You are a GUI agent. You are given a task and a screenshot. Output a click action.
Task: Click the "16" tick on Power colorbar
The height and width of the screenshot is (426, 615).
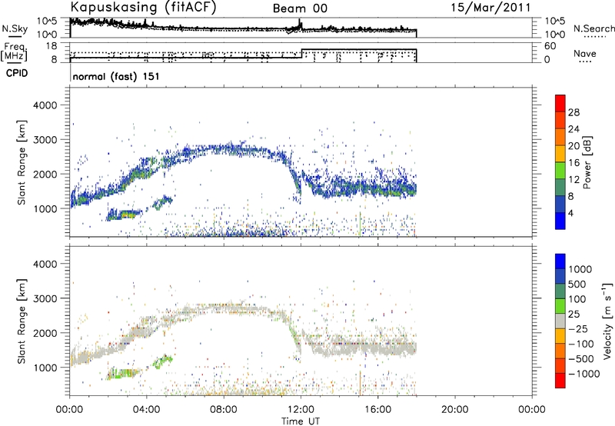(573, 163)
